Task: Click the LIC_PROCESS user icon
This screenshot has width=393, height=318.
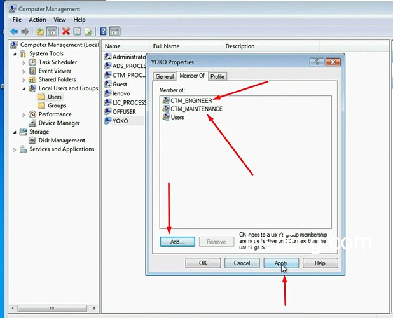Action: pyautogui.click(x=107, y=102)
